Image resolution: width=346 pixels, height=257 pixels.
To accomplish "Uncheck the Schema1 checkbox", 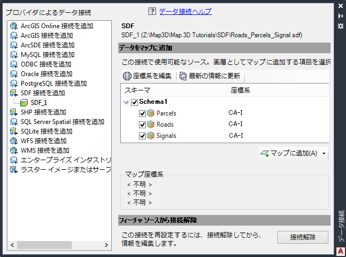I will 134,102.
